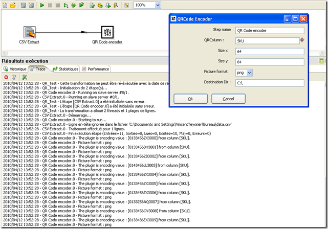The image size is (328, 229).
Task: Click the Size y input field
Action: pos(270,62)
